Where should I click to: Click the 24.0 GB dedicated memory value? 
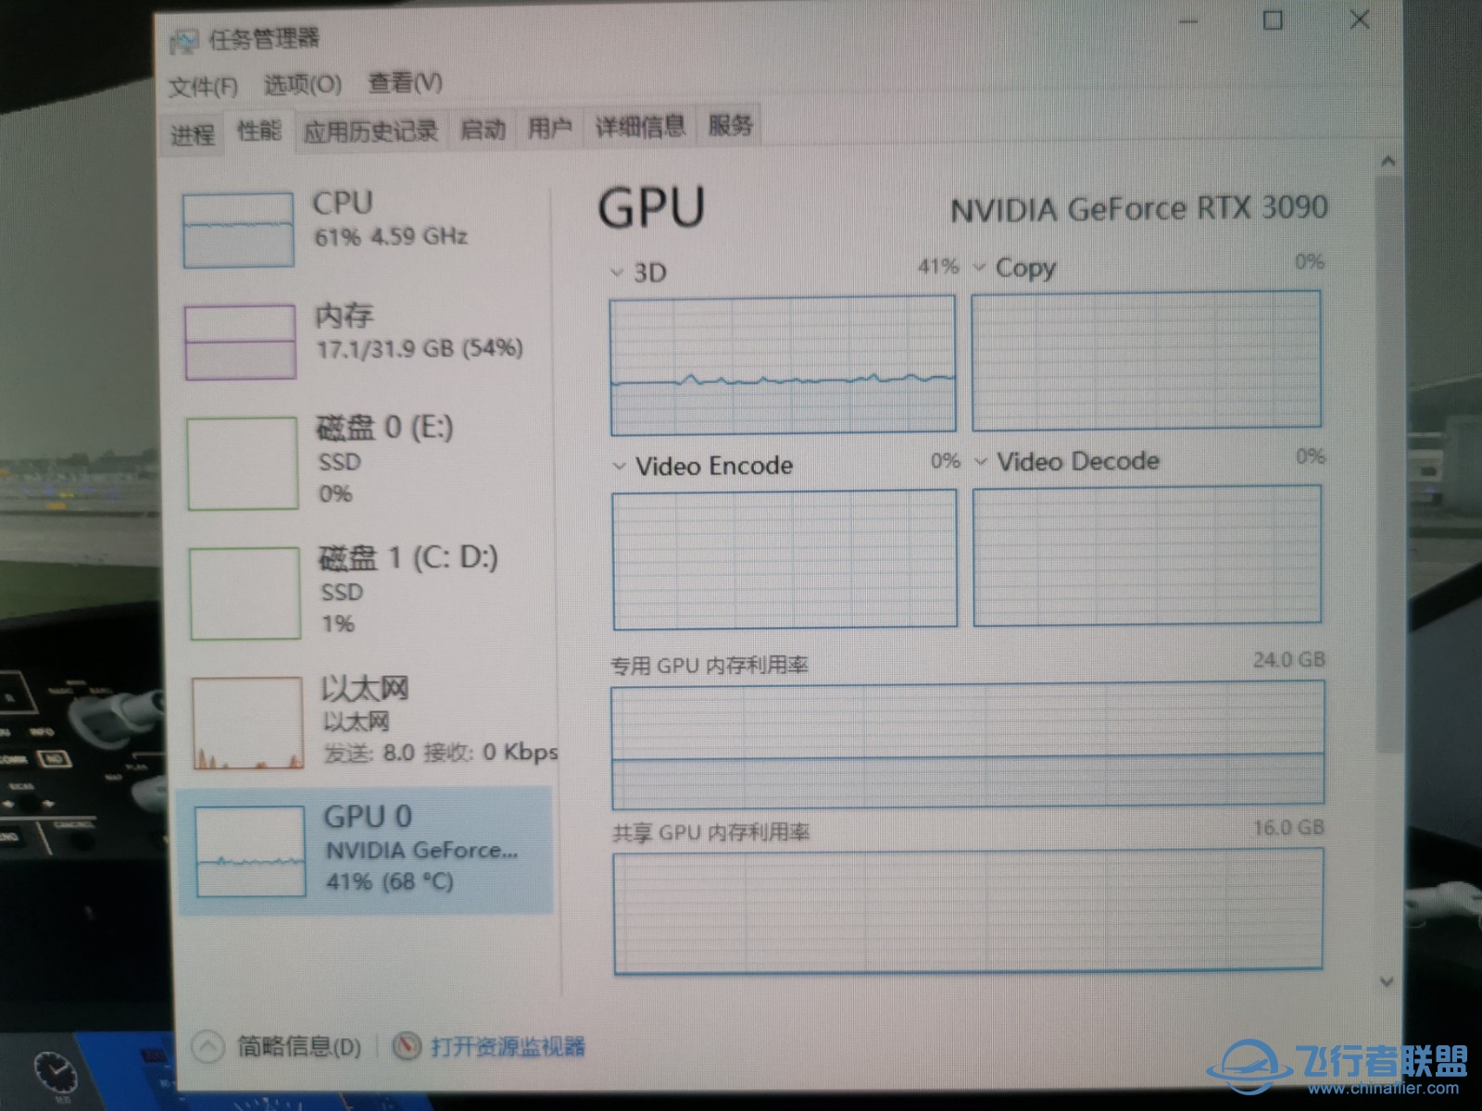(x=1288, y=660)
